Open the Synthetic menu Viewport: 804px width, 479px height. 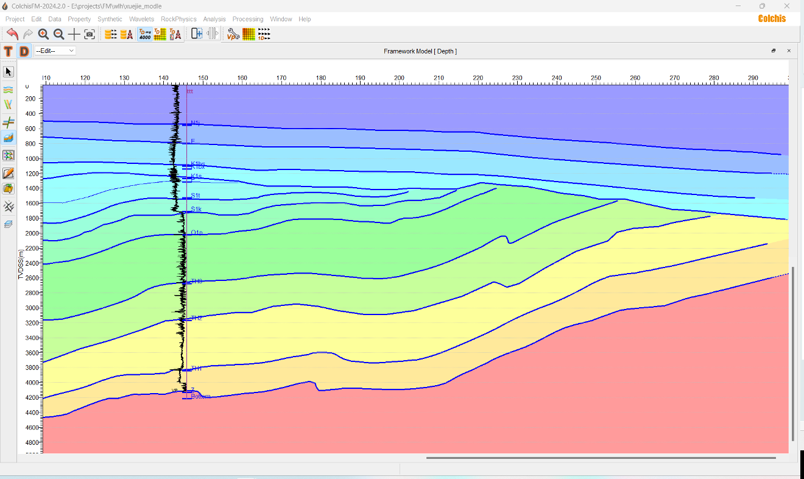(x=110, y=19)
